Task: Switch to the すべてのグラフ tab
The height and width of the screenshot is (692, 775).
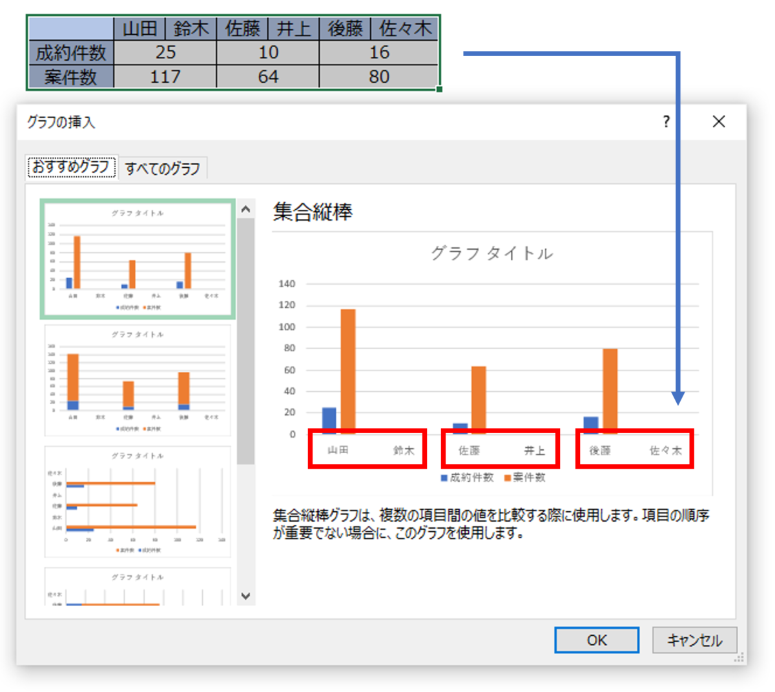Action: [x=162, y=167]
